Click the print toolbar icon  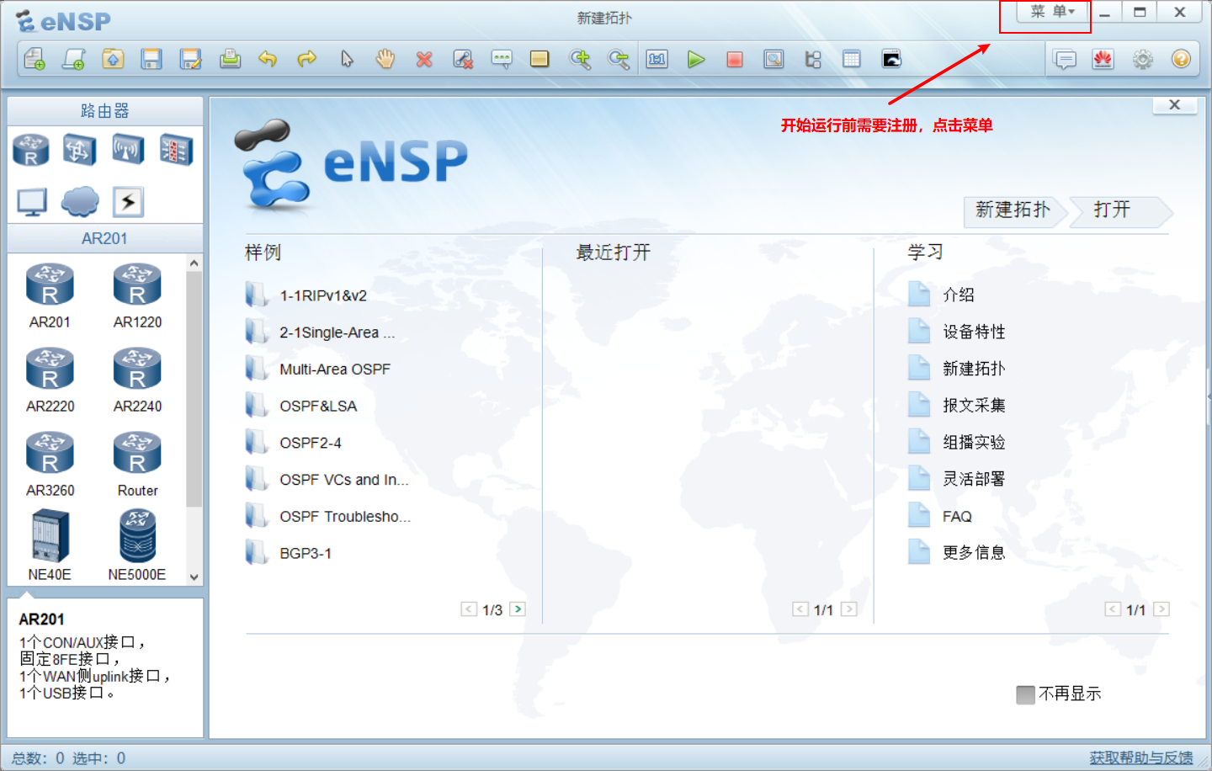pos(230,59)
